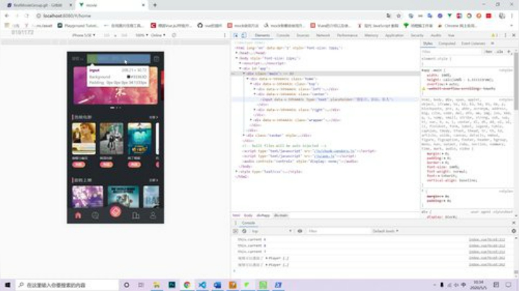Viewport: 519px width, 291px height.
Task: Toggle the live expression eye icon
Action: click(300, 231)
